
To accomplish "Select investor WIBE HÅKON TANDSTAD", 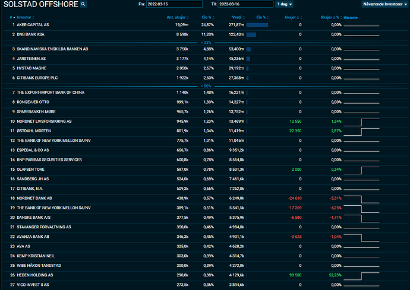I will point(39,266).
